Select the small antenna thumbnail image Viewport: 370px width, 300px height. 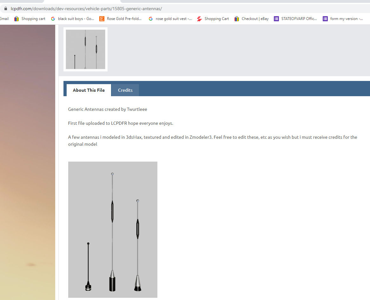tap(85, 49)
